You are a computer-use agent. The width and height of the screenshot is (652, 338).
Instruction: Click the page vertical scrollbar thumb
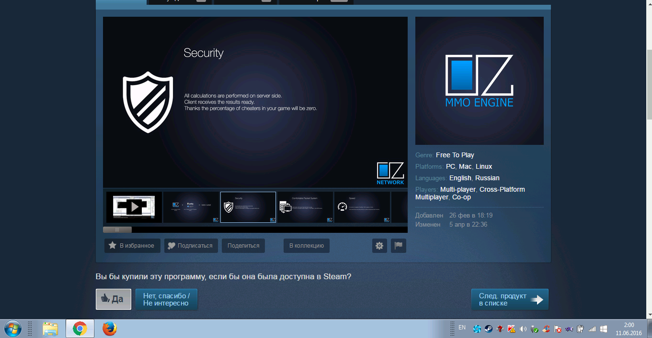[649, 84]
